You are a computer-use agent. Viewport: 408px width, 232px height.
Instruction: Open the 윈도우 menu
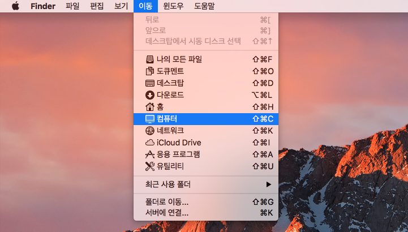173,6
